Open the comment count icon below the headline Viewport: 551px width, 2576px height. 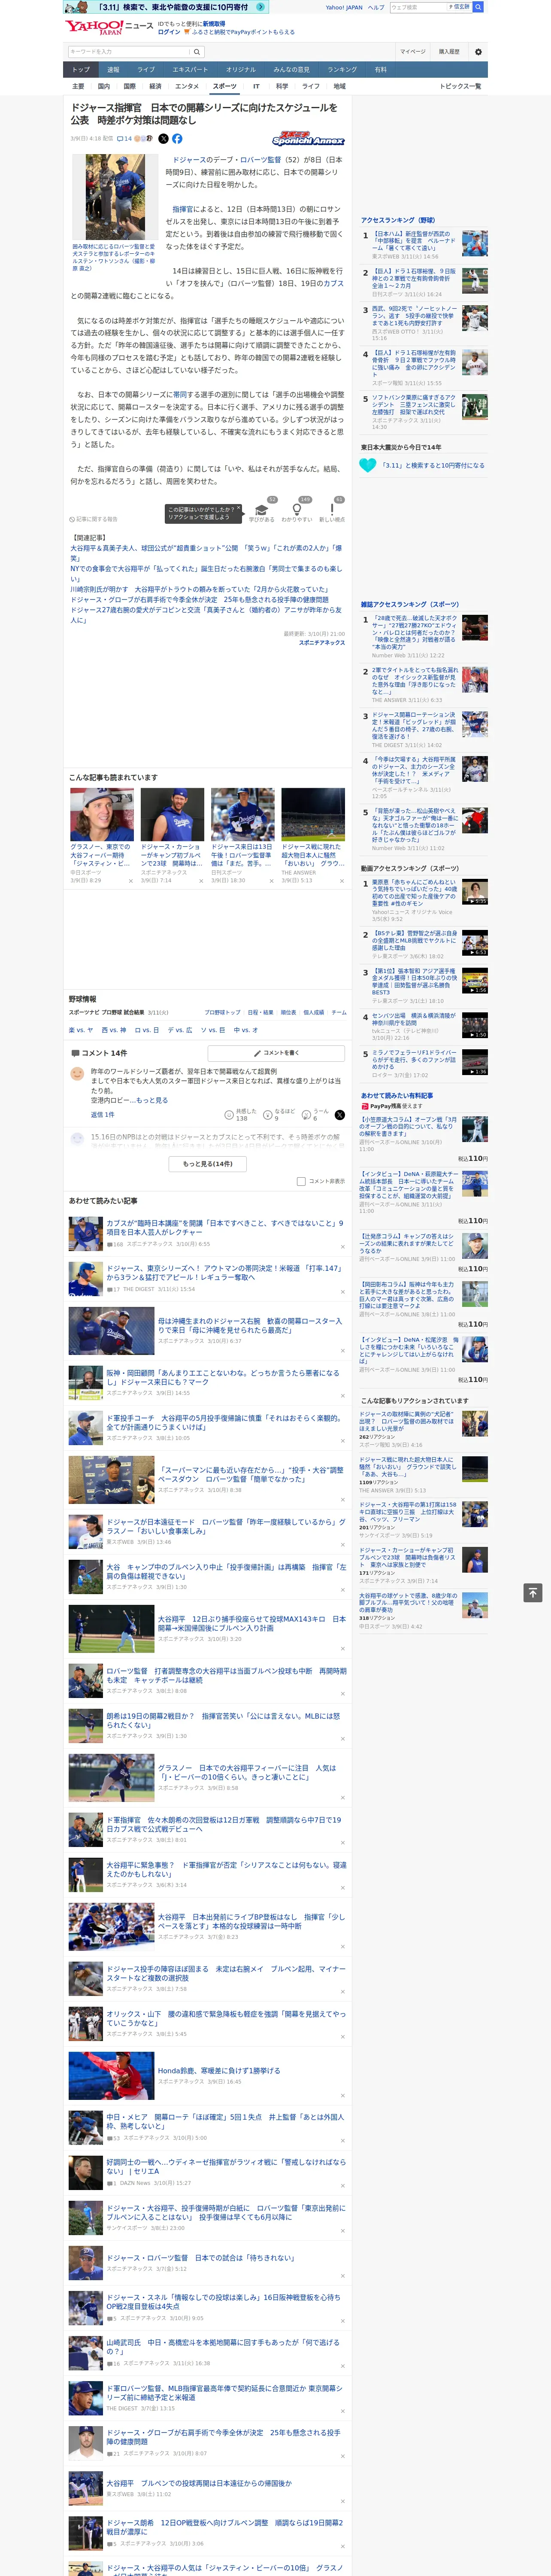124,139
